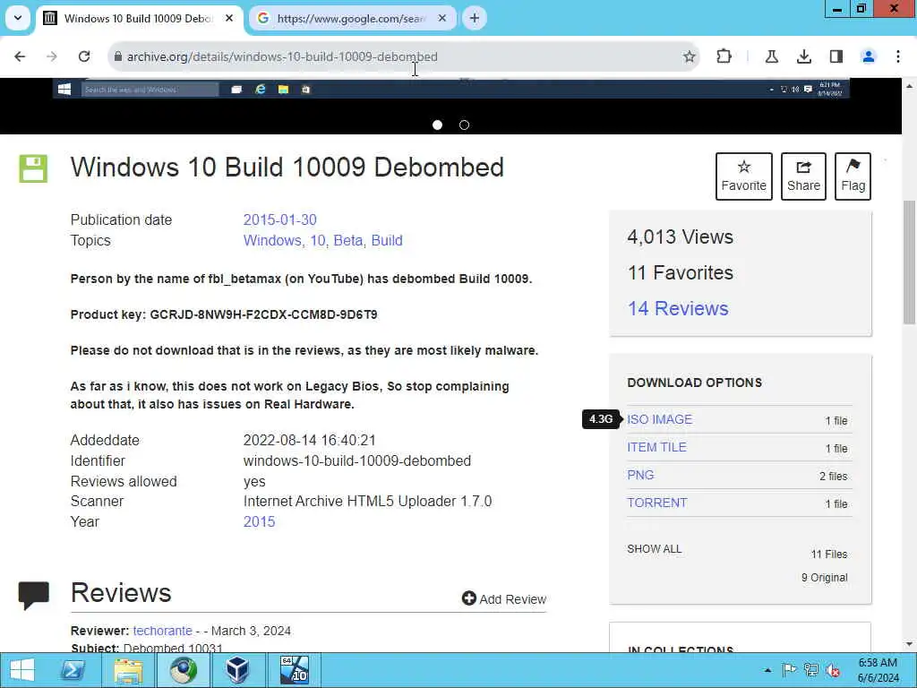Switch to the Chromium browser taskbar icon
The height and width of the screenshot is (688, 917).
pos(183,670)
